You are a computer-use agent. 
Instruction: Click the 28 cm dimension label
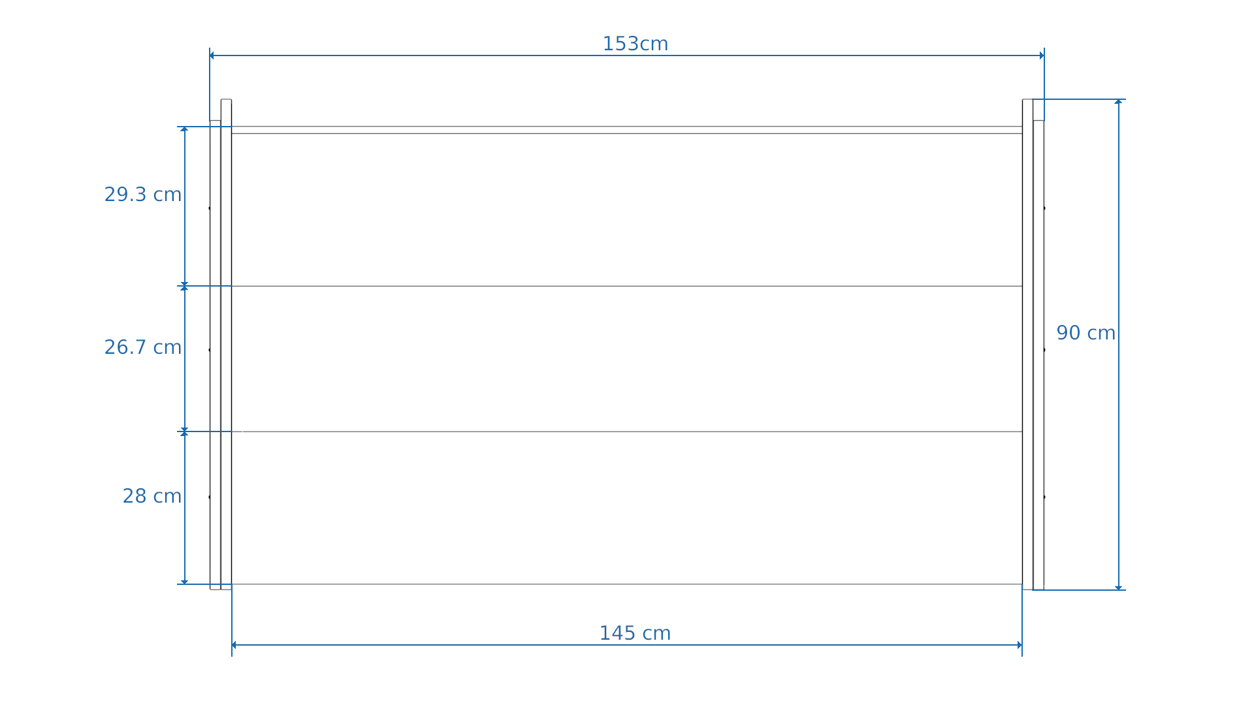[x=152, y=496]
